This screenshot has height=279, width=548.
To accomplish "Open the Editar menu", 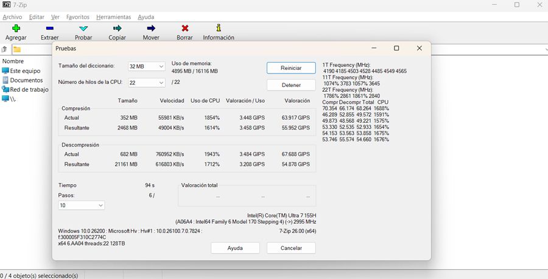I will 37,17.
